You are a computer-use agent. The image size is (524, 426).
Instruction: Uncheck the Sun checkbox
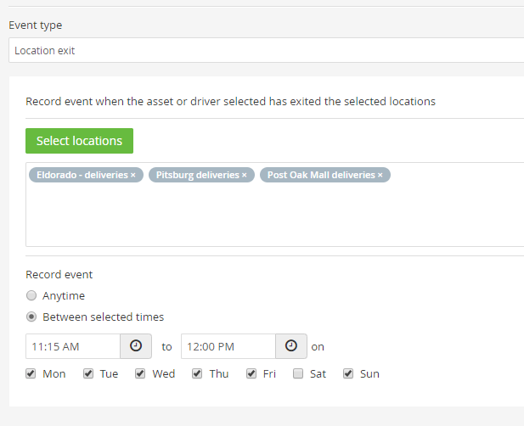click(348, 373)
